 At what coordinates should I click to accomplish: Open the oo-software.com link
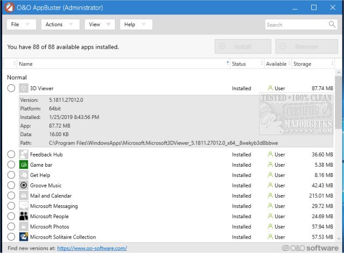coord(92,248)
